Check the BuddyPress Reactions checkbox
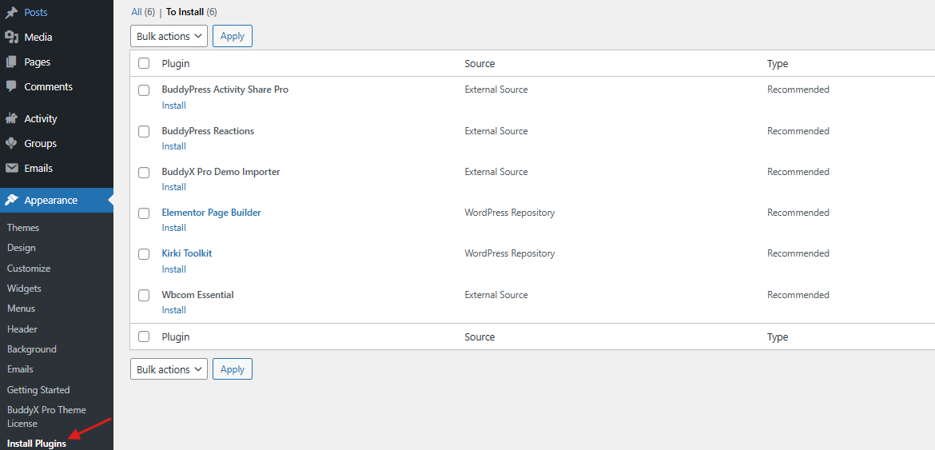935x450 pixels. click(x=144, y=132)
